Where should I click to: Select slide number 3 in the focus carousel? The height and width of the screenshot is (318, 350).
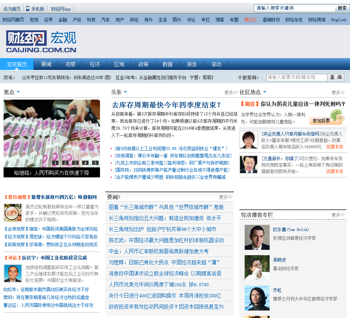point(75,163)
